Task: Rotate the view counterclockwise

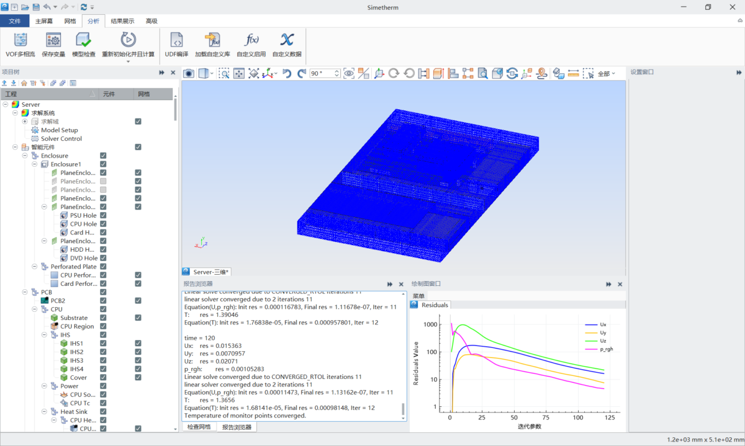Action: click(286, 73)
